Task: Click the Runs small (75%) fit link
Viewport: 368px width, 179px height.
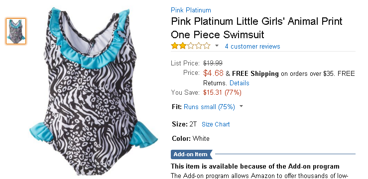Action: [209, 107]
